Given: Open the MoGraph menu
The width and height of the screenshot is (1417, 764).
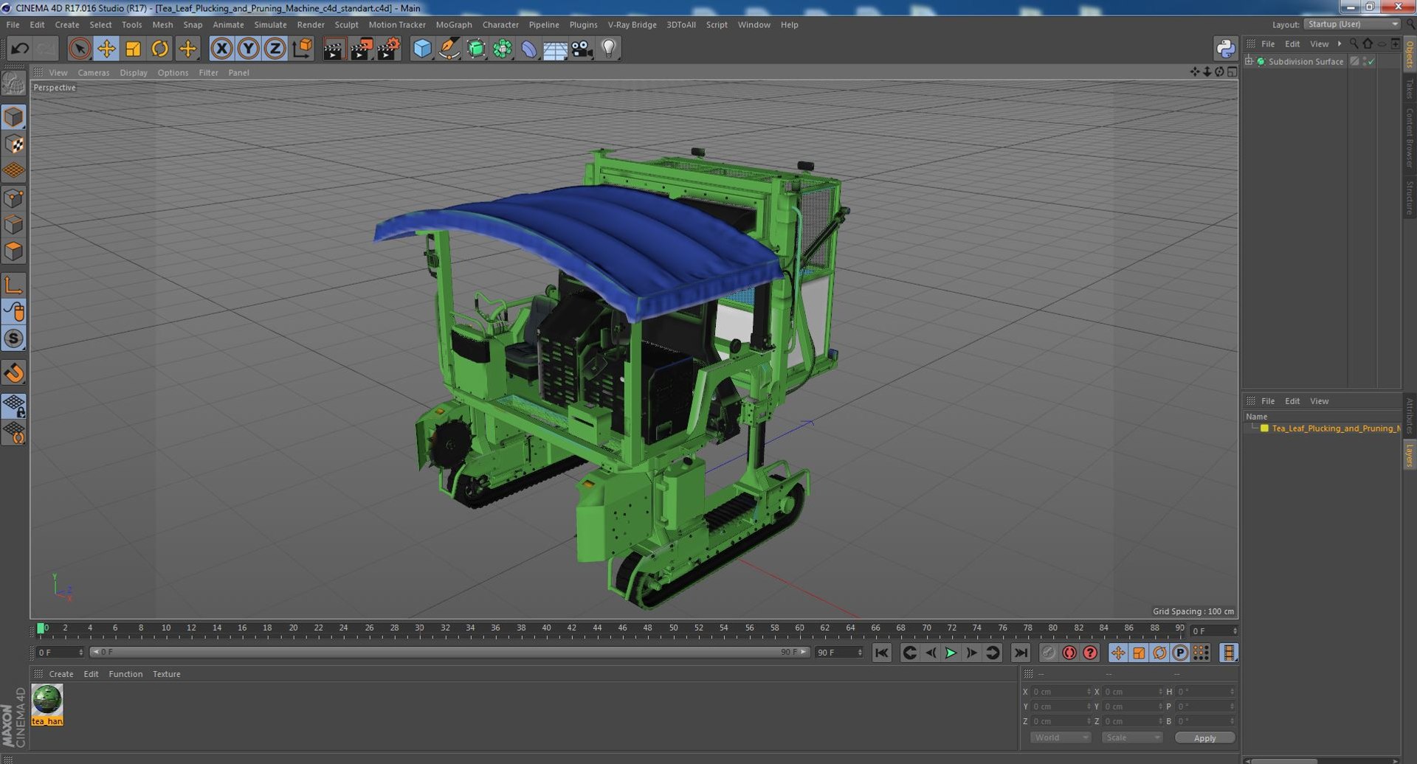Looking at the screenshot, I should click(x=454, y=24).
